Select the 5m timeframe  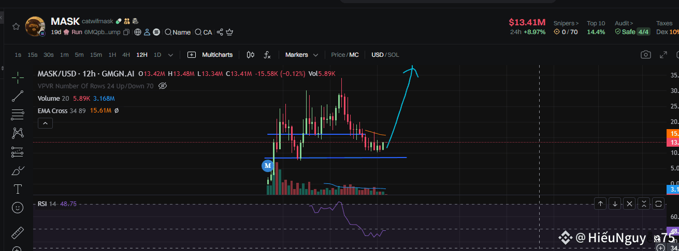pos(79,55)
